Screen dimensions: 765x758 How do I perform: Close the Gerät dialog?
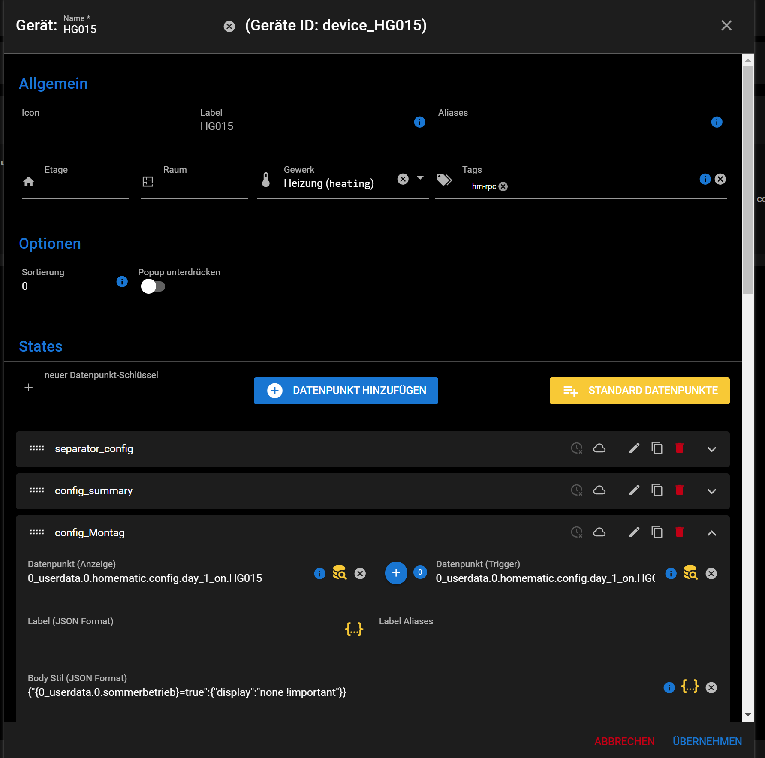tap(726, 25)
